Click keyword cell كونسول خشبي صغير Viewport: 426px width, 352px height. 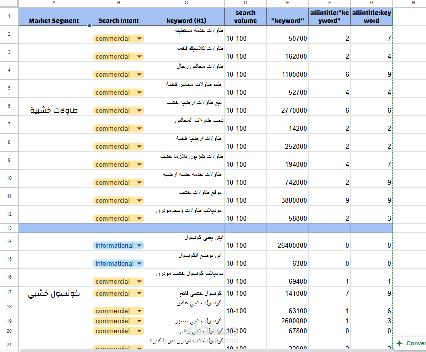(186, 321)
